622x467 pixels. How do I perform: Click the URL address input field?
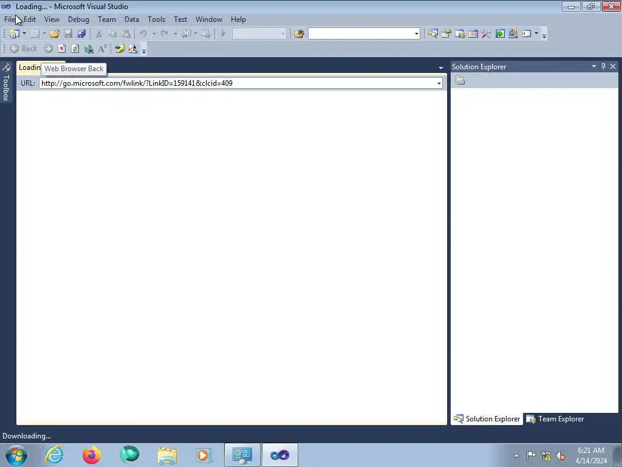point(238,83)
